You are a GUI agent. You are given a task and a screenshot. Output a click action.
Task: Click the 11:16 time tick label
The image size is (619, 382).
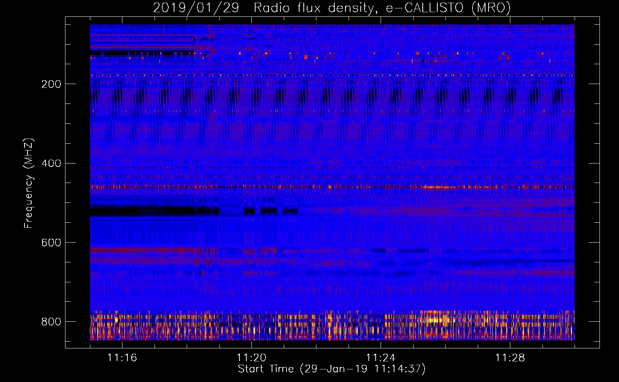[122, 358]
